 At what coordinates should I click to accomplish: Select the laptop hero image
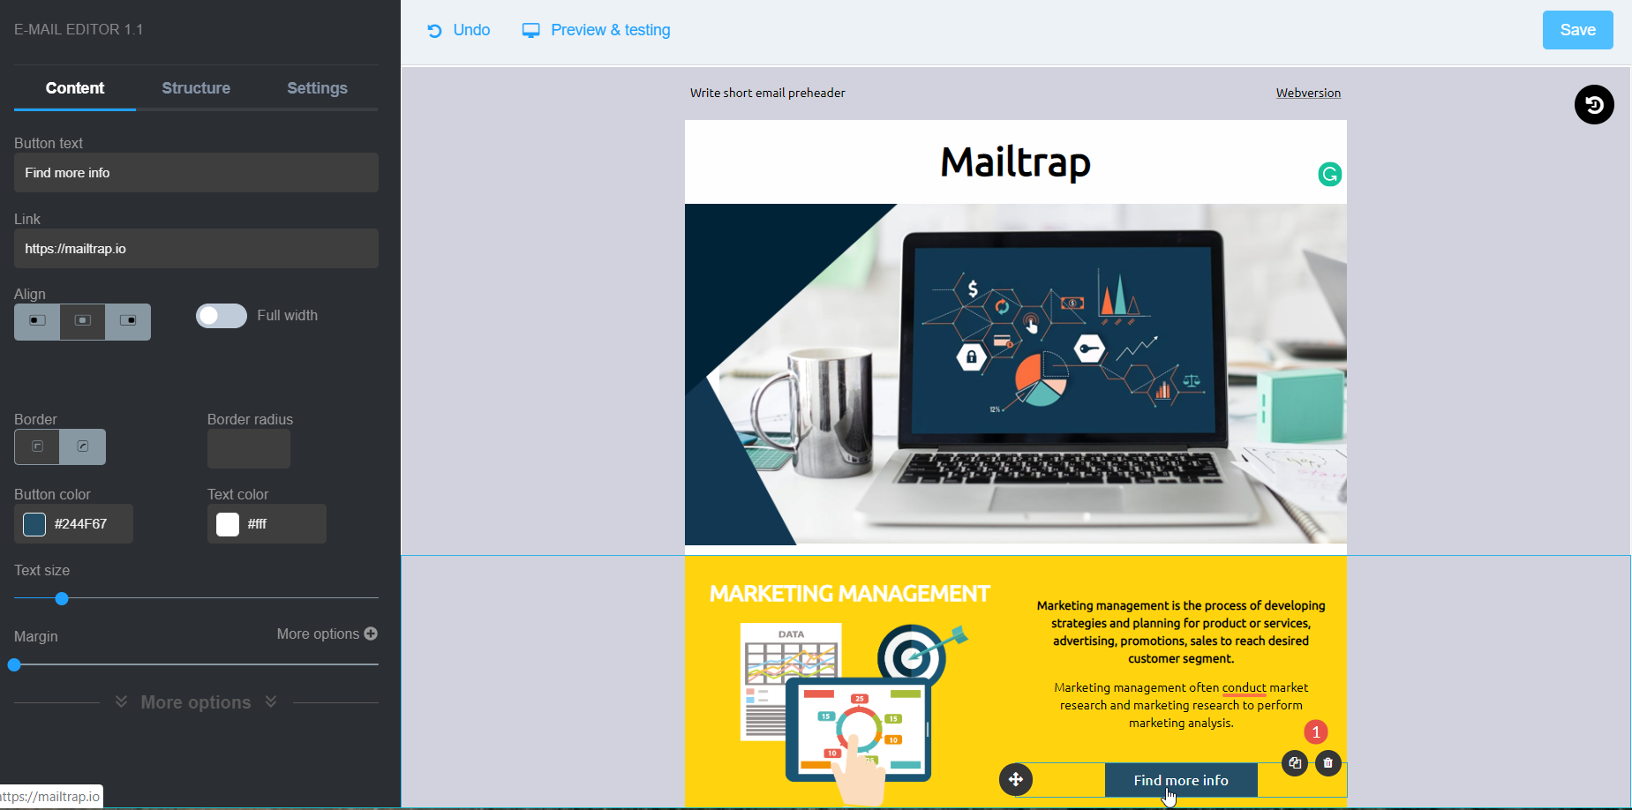1016,374
